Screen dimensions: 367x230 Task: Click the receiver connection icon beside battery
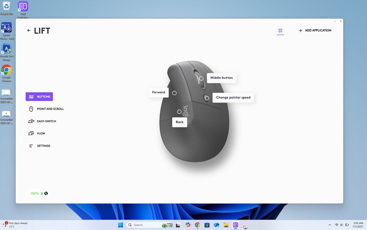tap(46, 193)
